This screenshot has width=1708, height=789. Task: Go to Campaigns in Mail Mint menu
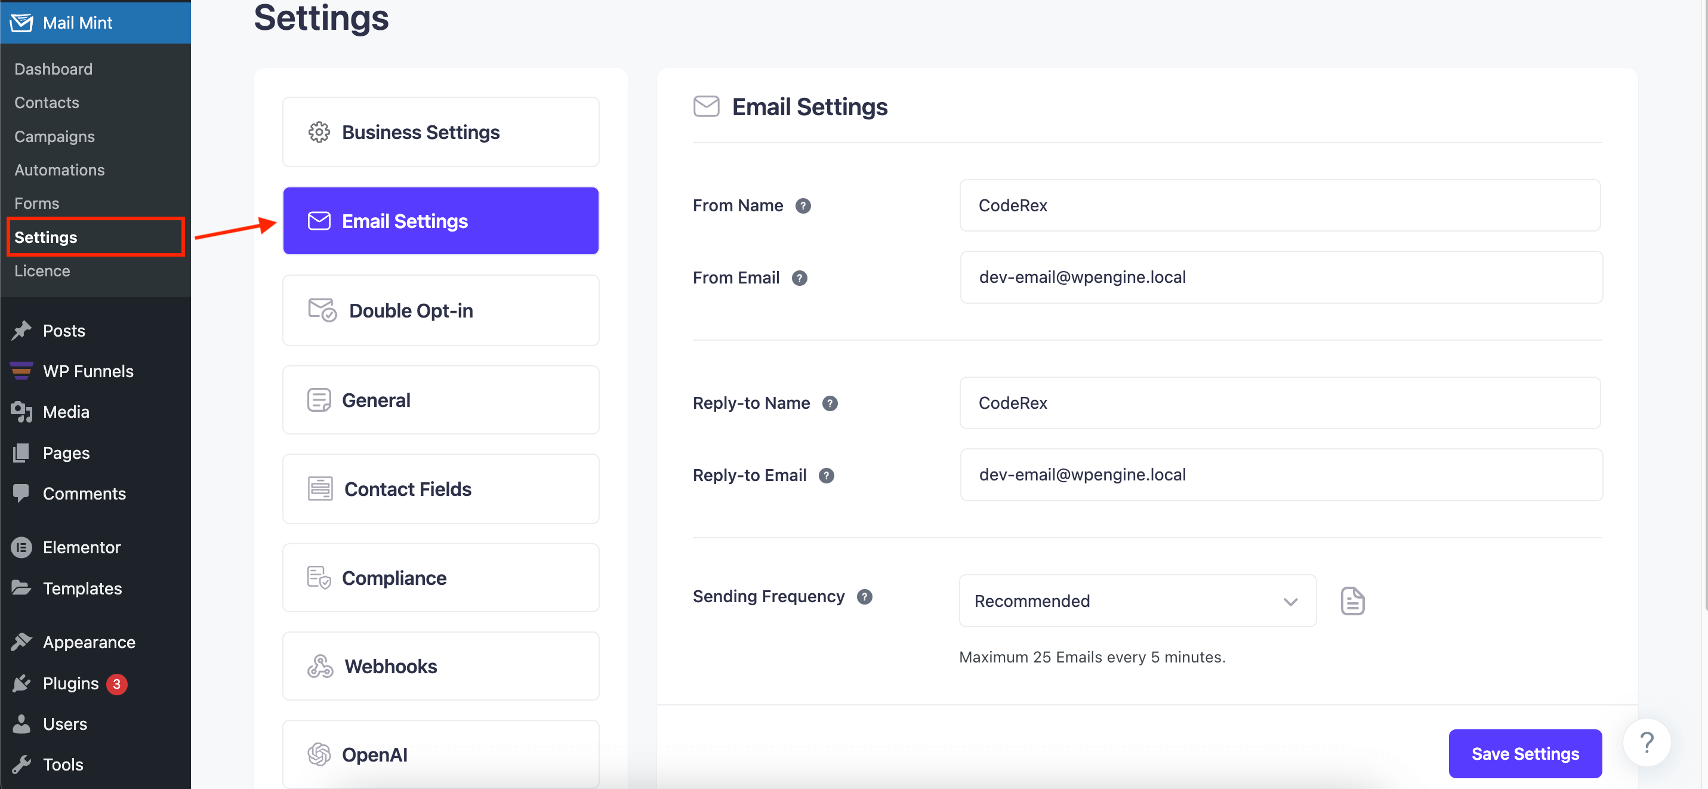(55, 137)
